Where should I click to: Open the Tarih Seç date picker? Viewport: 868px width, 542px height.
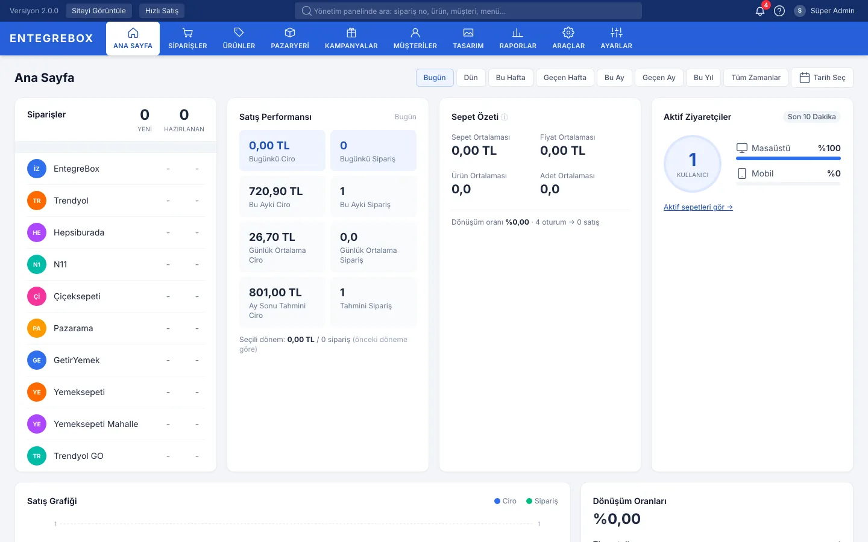(822, 78)
